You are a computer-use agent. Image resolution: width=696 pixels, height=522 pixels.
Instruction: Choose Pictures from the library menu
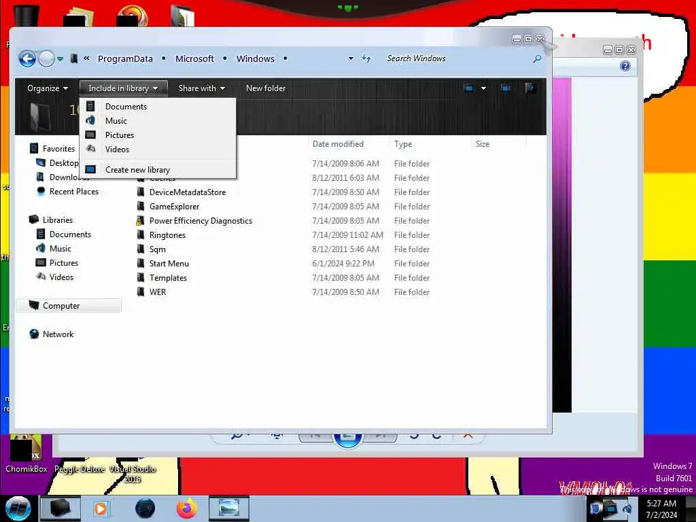pos(158,135)
